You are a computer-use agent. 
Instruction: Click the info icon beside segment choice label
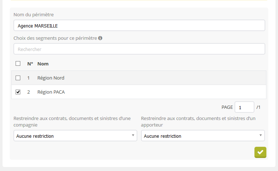[x=100, y=38]
